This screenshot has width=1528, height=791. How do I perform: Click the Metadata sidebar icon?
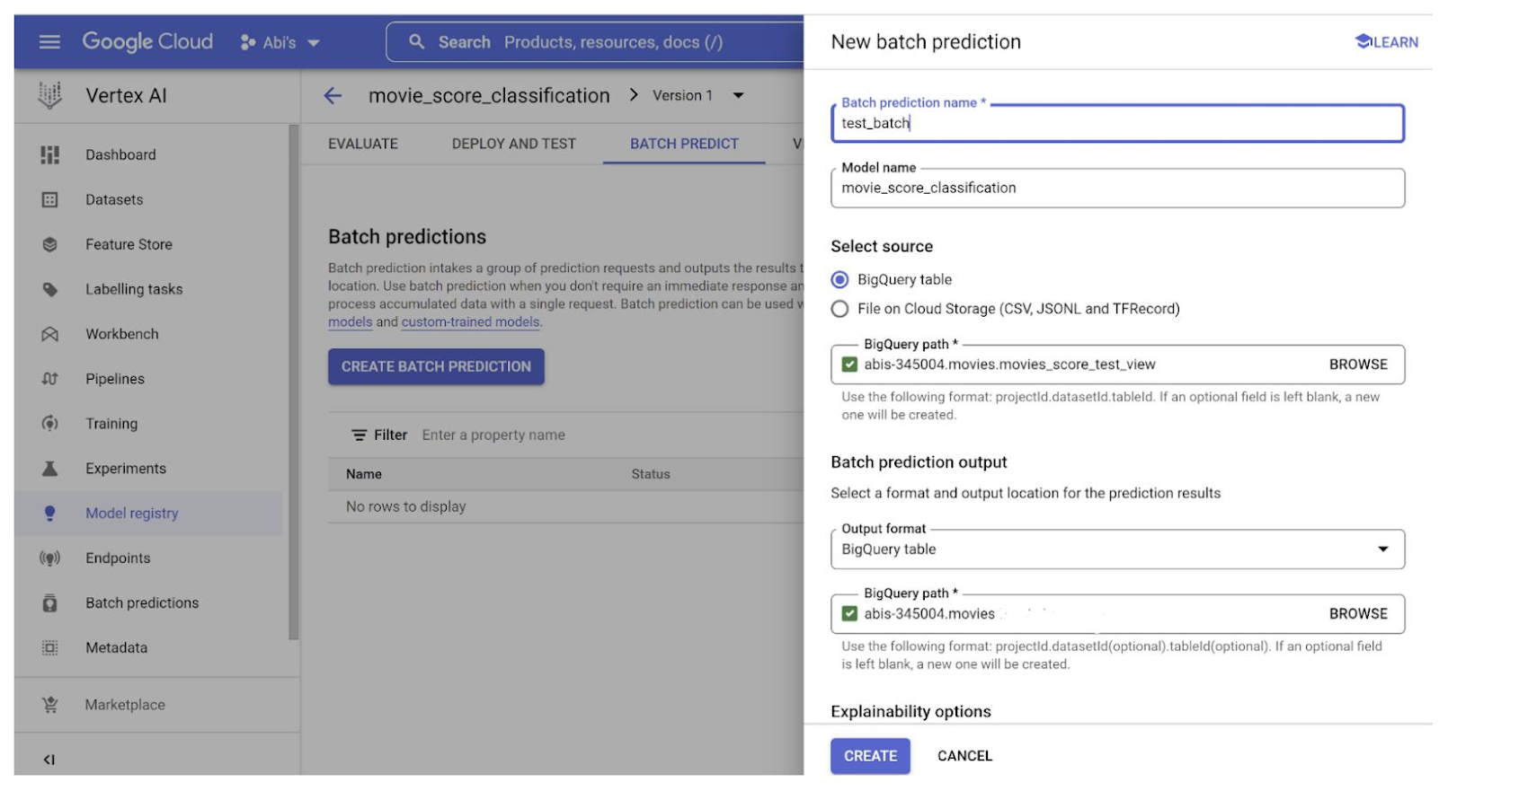(x=50, y=648)
